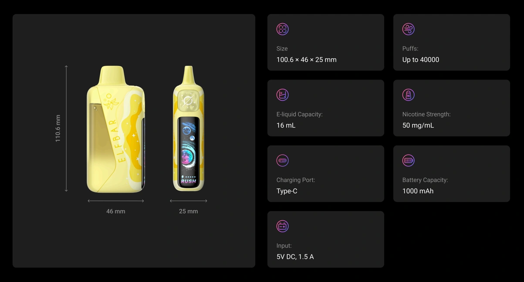This screenshot has width=524, height=282.
Task: Click the front-view yellow Elf Bar device
Action: tap(116, 129)
